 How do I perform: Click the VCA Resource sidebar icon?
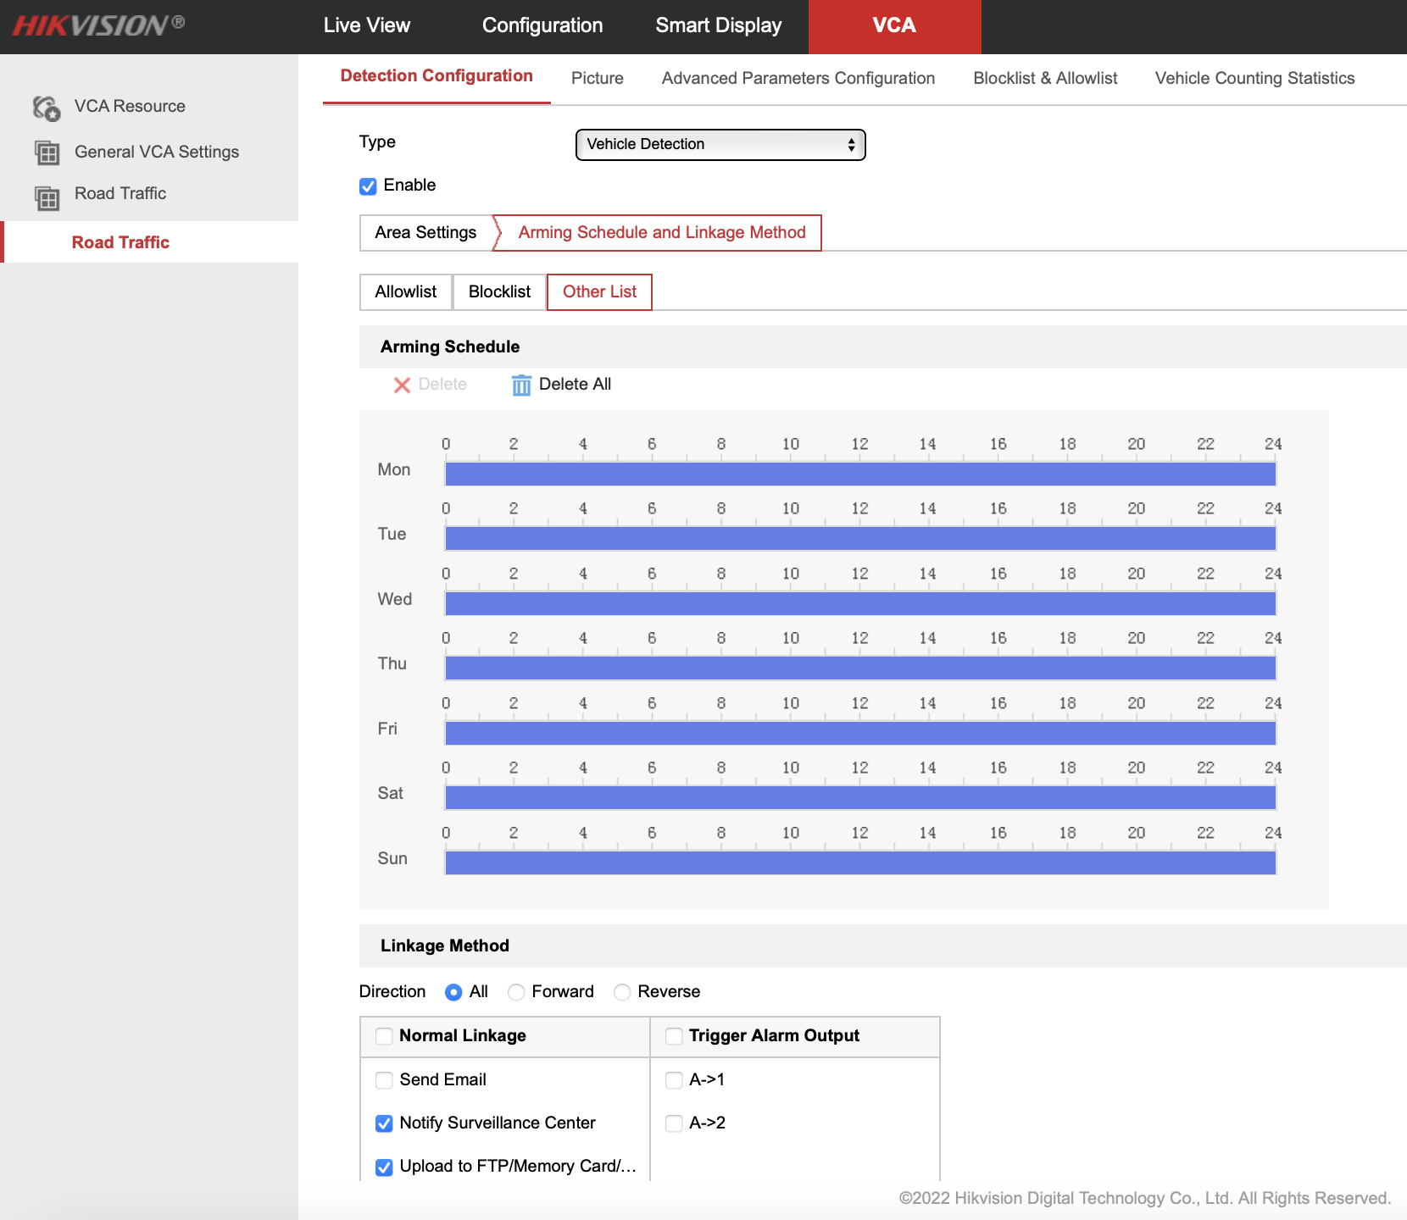[x=47, y=108]
